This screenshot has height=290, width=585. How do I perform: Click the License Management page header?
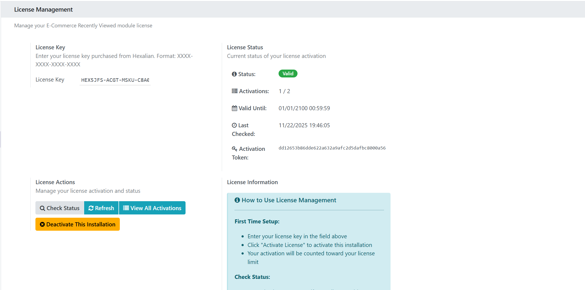click(x=44, y=10)
